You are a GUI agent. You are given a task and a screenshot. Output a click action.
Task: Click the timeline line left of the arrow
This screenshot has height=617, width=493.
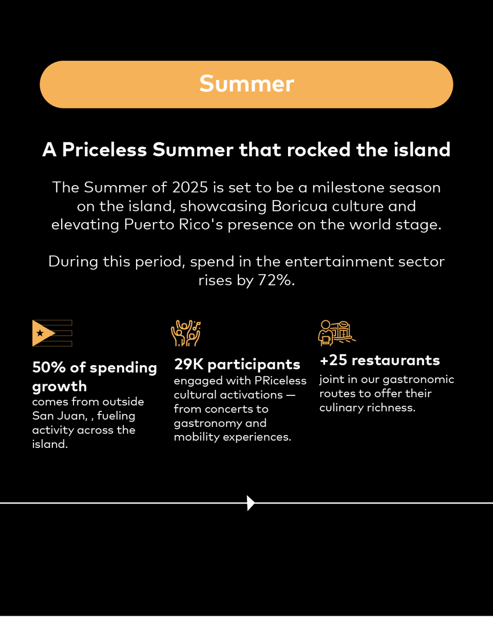[x=123, y=503]
